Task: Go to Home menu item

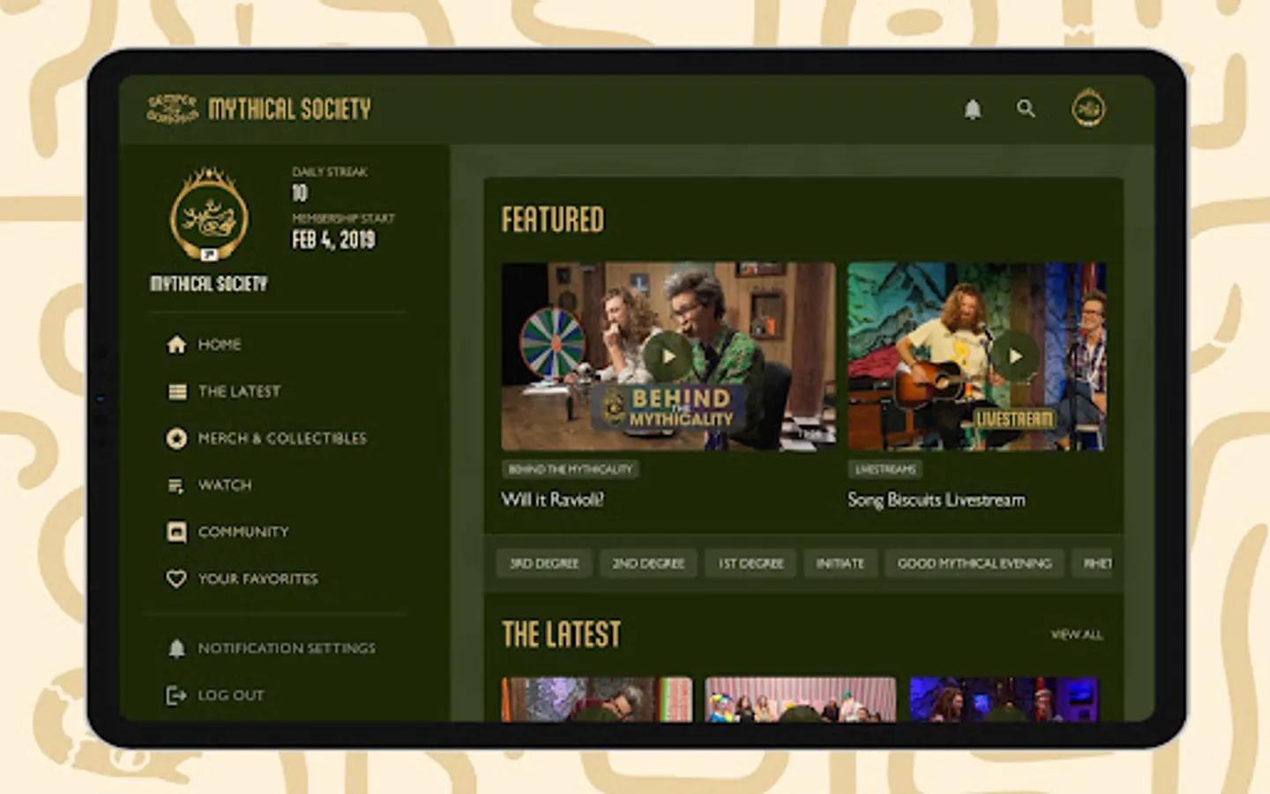Action: pyautogui.click(x=220, y=344)
